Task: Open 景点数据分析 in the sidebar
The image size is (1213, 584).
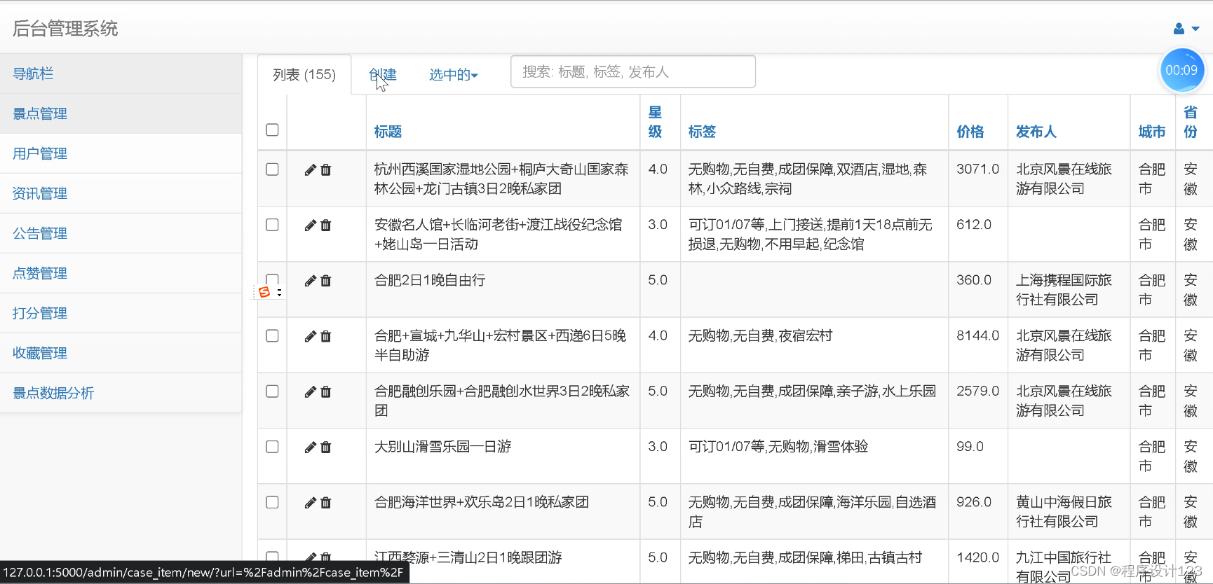Action: click(121, 393)
